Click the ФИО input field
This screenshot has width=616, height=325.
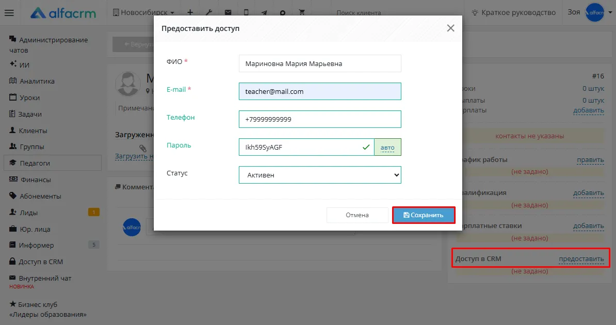(320, 63)
